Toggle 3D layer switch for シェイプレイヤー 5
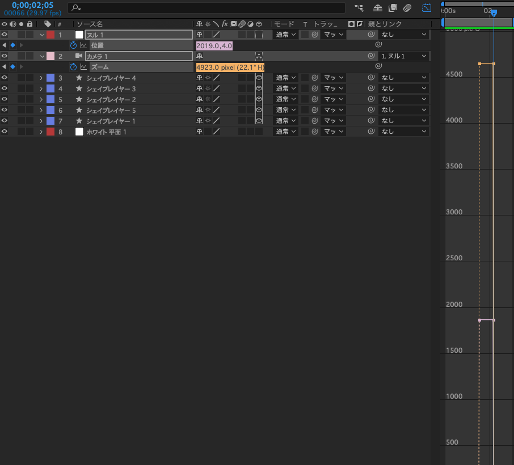This screenshot has height=465, width=514. pyautogui.click(x=259, y=110)
